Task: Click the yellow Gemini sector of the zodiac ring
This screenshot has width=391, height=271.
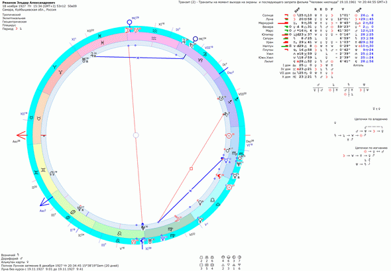Action: 46,168
